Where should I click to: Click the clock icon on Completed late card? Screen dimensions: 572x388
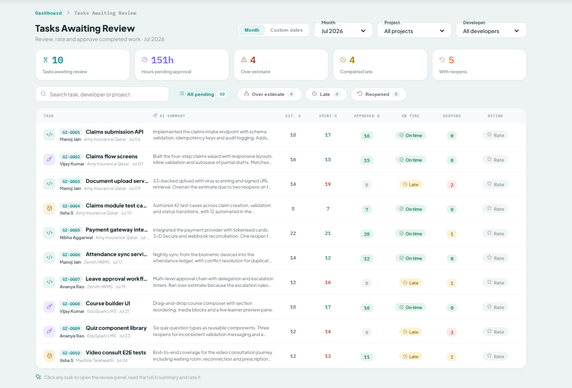point(343,60)
